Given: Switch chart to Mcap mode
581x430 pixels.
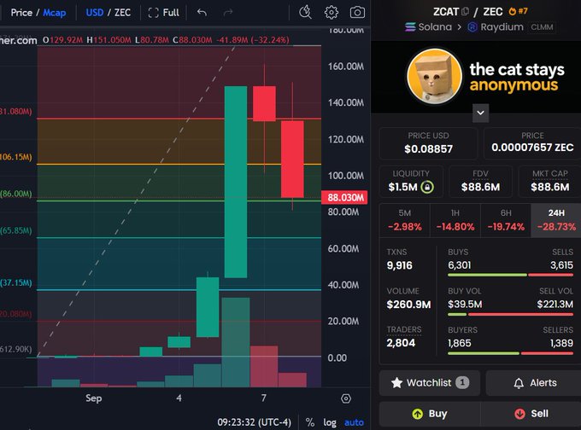Looking at the screenshot, I should click(x=55, y=13).
